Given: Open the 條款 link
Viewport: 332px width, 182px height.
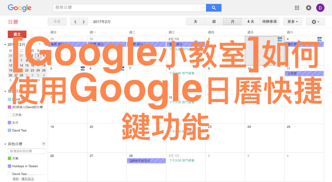Looking at the screenshot, I should [16, 179].
